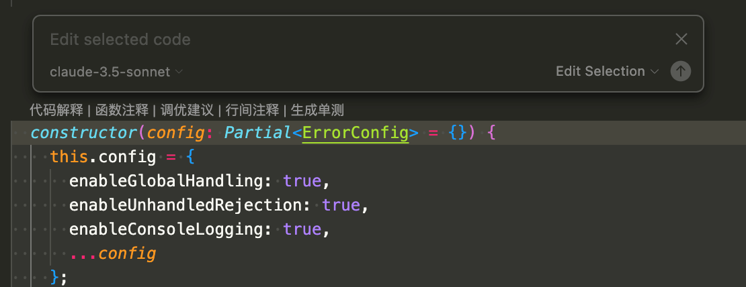Click the underlined ErrorConfig type reference

356,133
